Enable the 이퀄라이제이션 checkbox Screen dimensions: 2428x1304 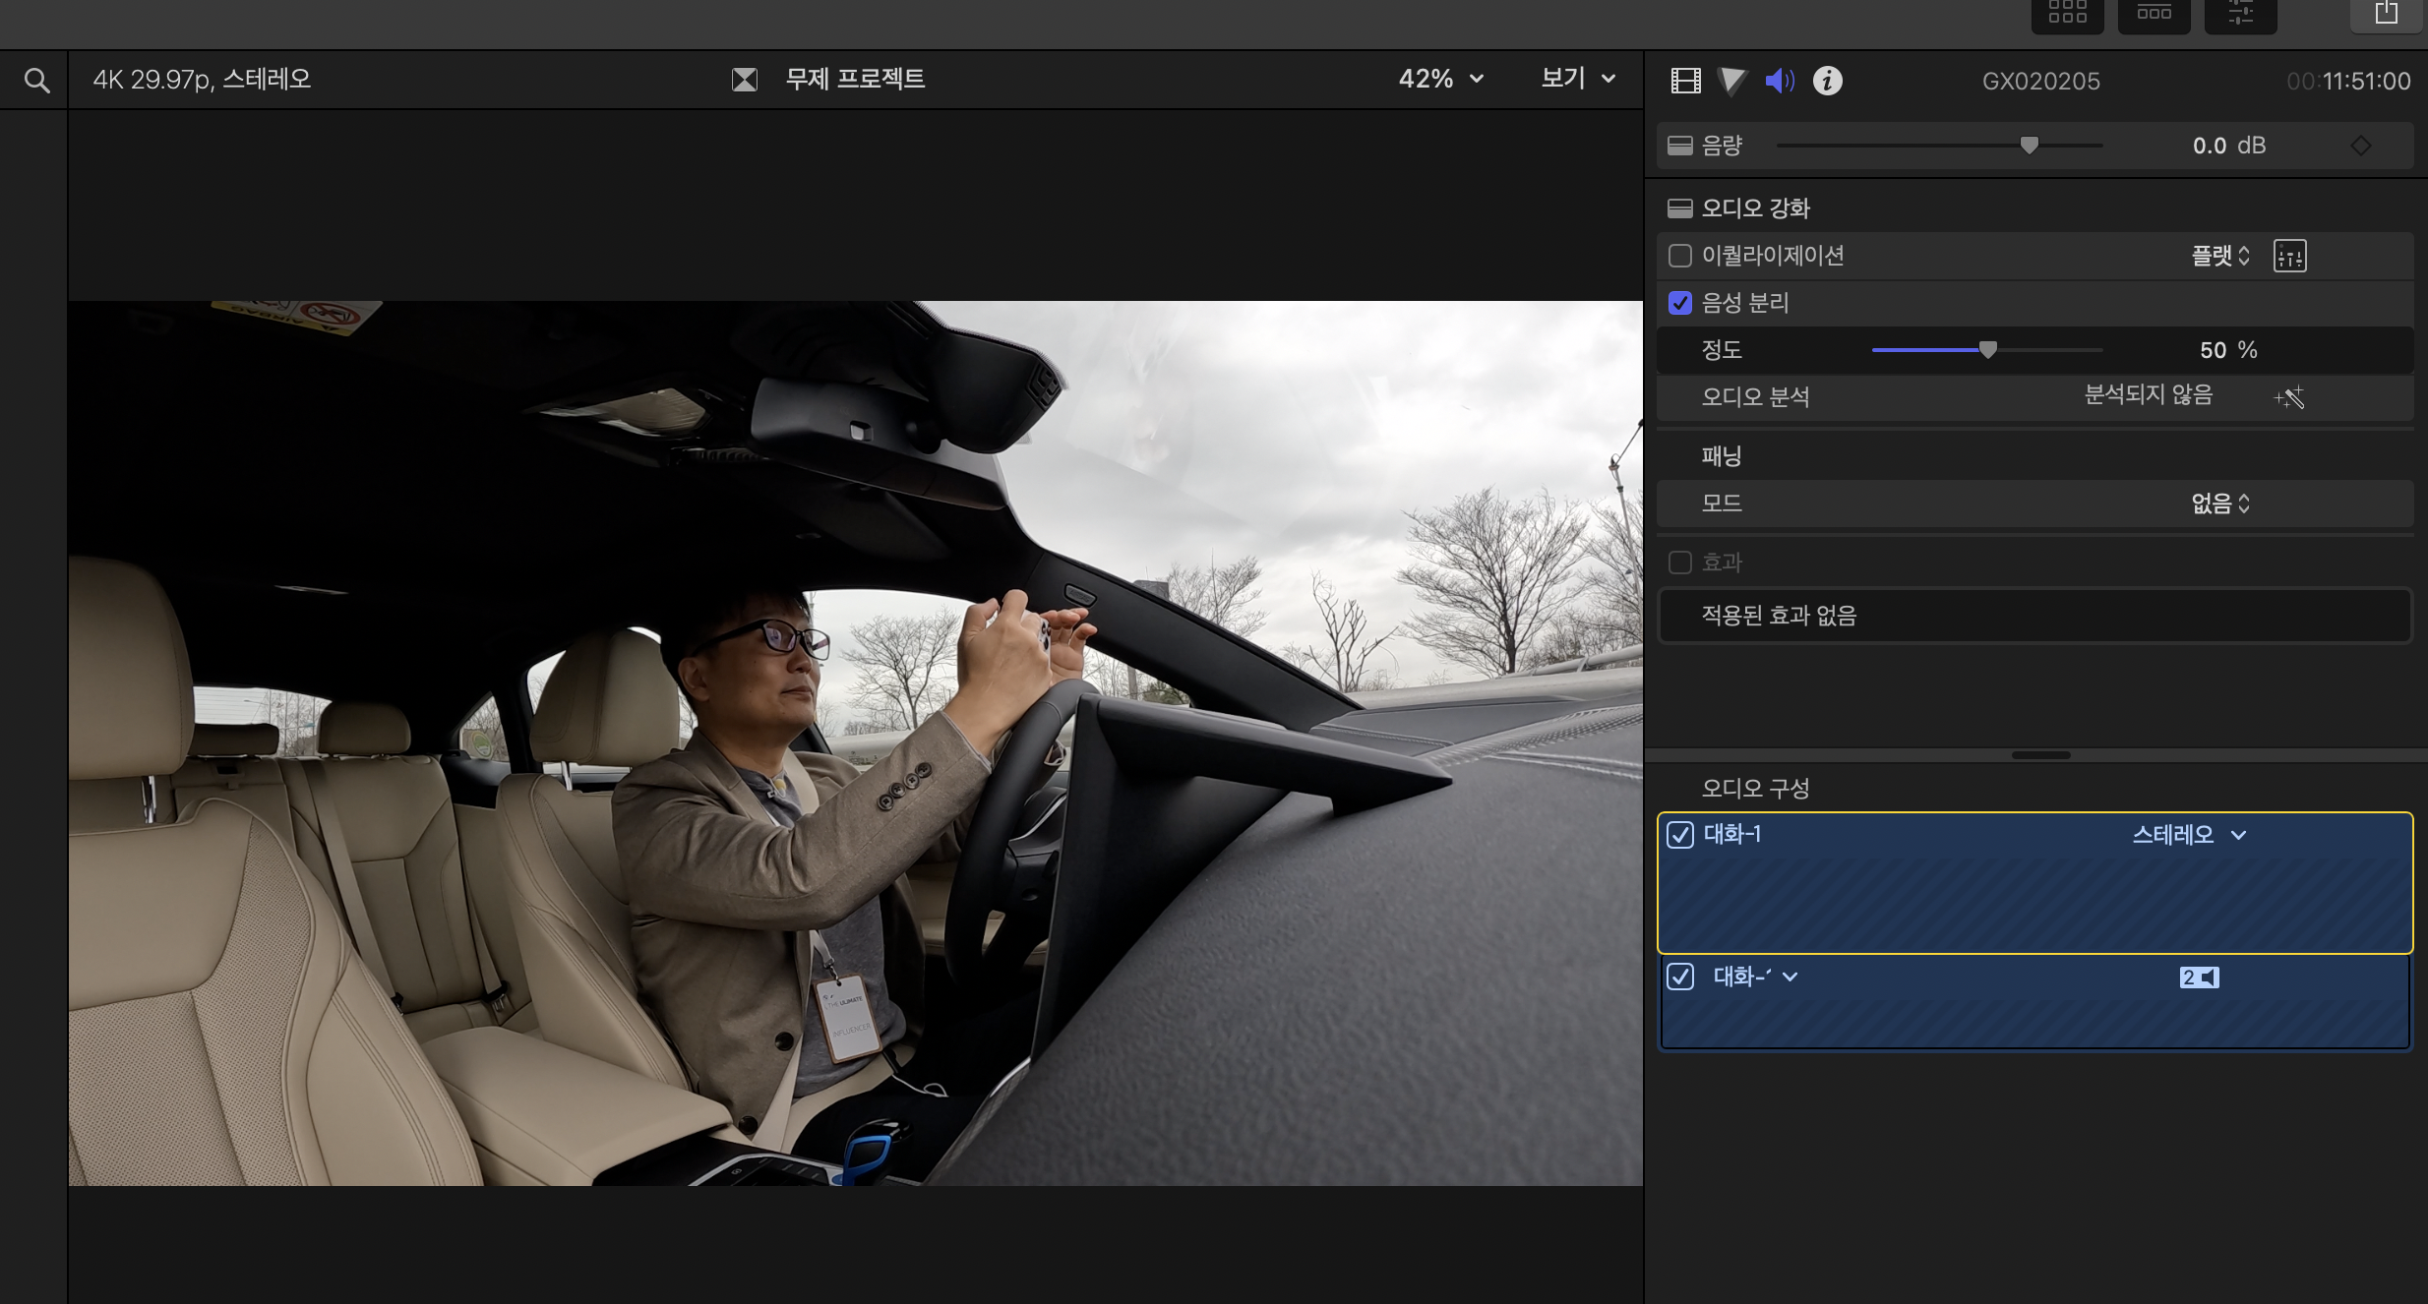pos(1679,256)
